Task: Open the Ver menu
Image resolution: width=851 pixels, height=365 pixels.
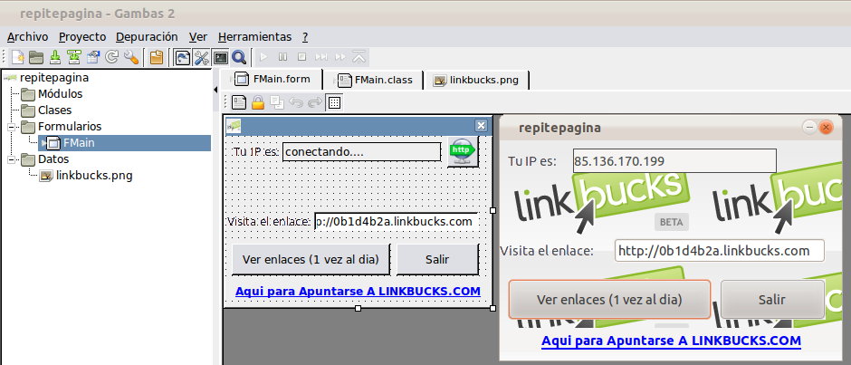Action: point(198,37)
